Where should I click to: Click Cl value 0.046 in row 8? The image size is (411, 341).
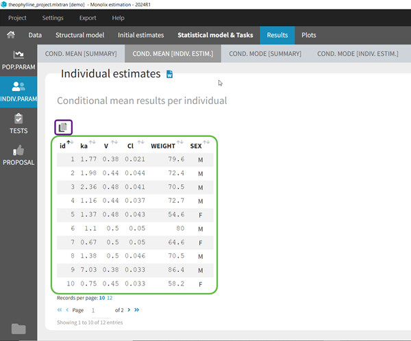[135, 256]
